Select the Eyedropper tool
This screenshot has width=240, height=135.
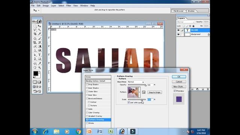point(39,63)
